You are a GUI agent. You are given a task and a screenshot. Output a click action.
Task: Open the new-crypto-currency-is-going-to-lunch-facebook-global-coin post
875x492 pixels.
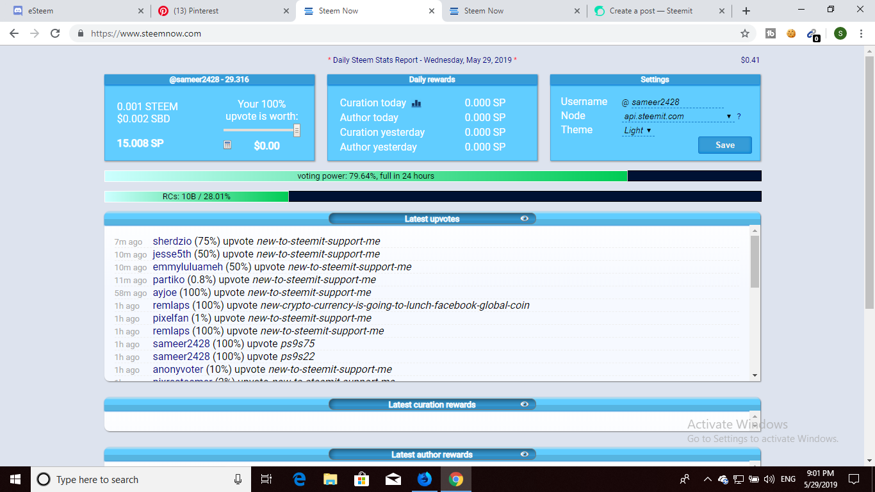[395, 306]
